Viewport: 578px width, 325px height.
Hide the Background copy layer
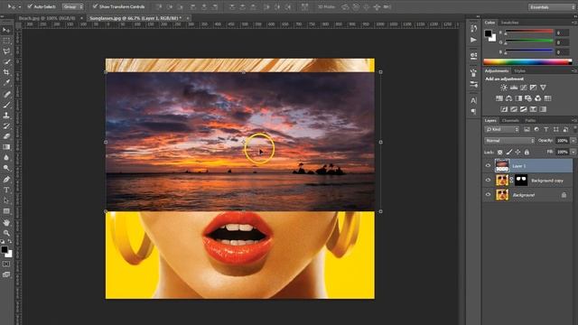click(488, 181)
